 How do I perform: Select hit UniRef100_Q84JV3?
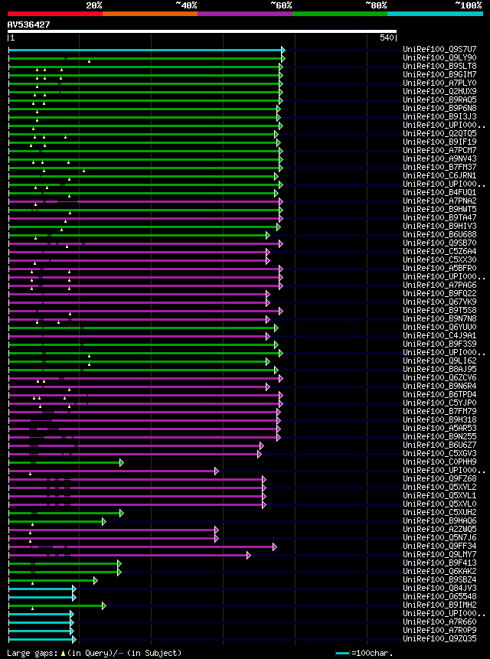coord(440,589)
